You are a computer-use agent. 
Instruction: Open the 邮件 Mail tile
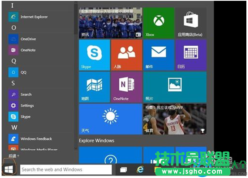[159, 55]
